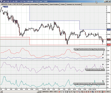Image resolution: width=111 pixels, height=93 pixels.
Task: Switch to the Account(s) Information tab
Action: coord(31,4)
